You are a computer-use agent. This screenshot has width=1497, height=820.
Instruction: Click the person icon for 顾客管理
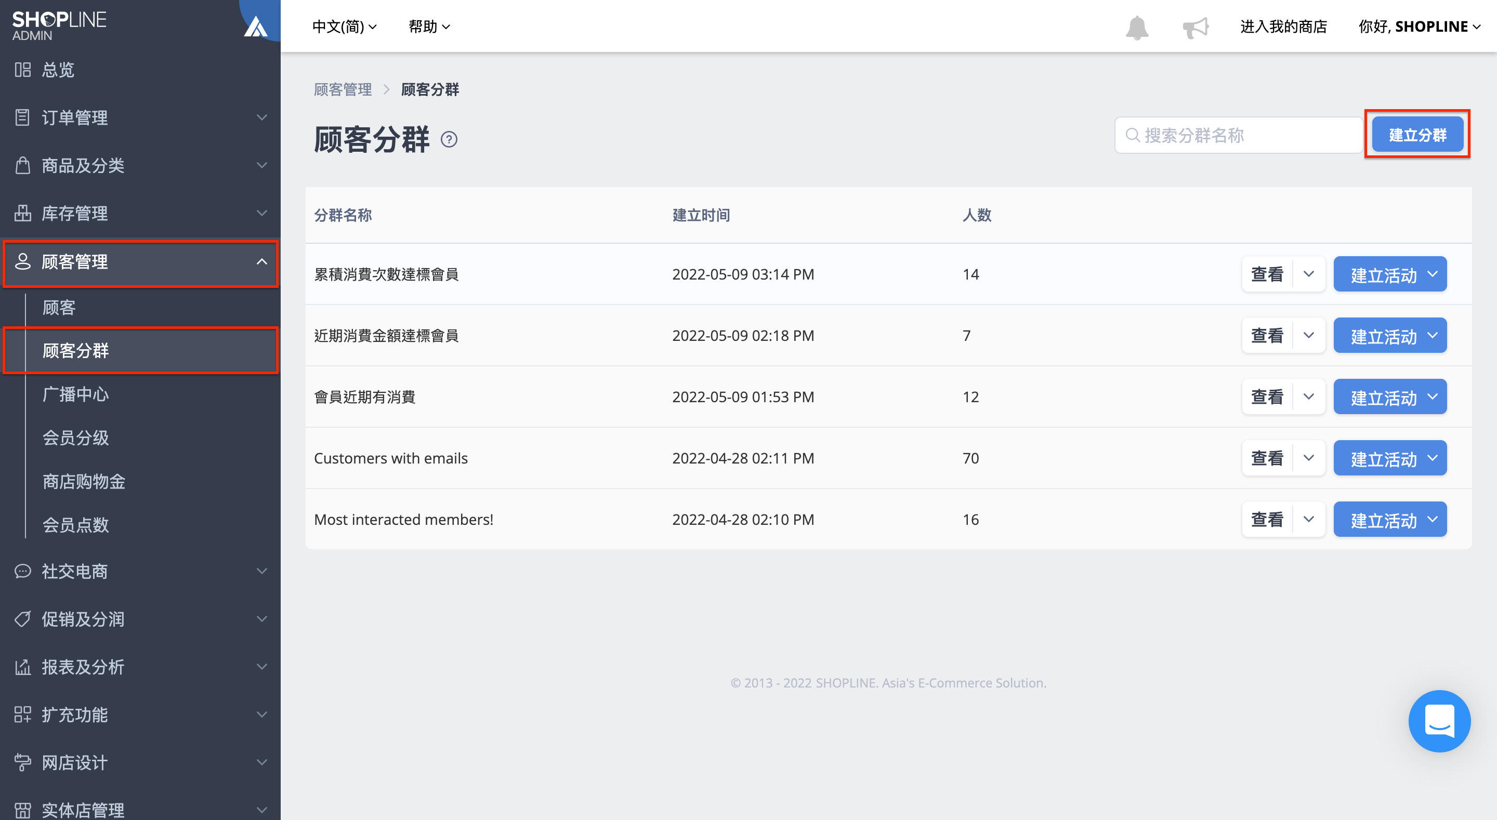tap(23, 261)
